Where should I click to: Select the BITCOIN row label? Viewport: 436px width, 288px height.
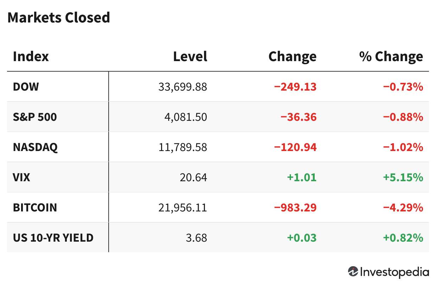click(x=35, y=208)
